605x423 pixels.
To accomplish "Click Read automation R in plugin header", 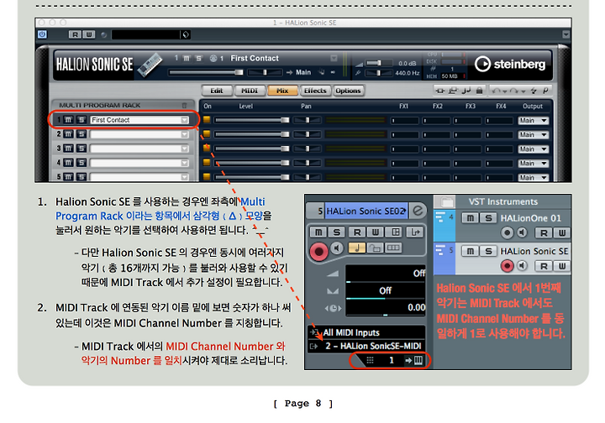I will (x=75, y=34).
